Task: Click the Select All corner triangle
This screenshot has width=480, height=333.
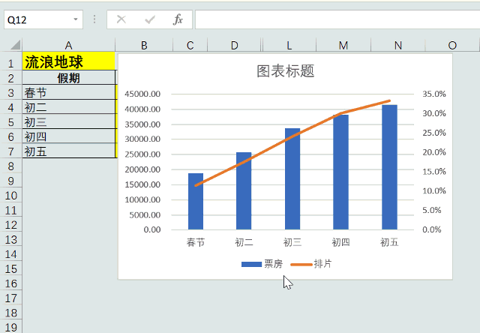Action: pyautogui.click(x=15, y=45)
